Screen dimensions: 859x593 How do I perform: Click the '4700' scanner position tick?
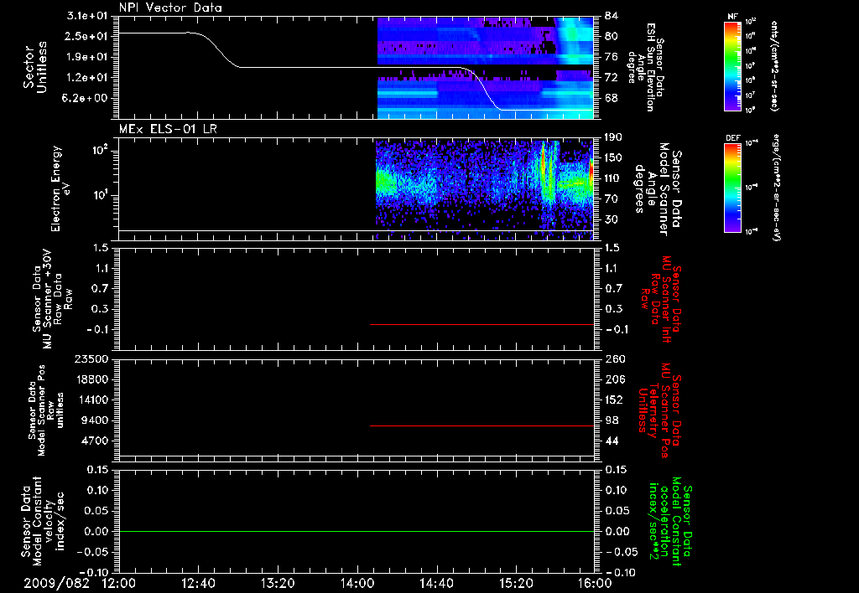[95, 441]
